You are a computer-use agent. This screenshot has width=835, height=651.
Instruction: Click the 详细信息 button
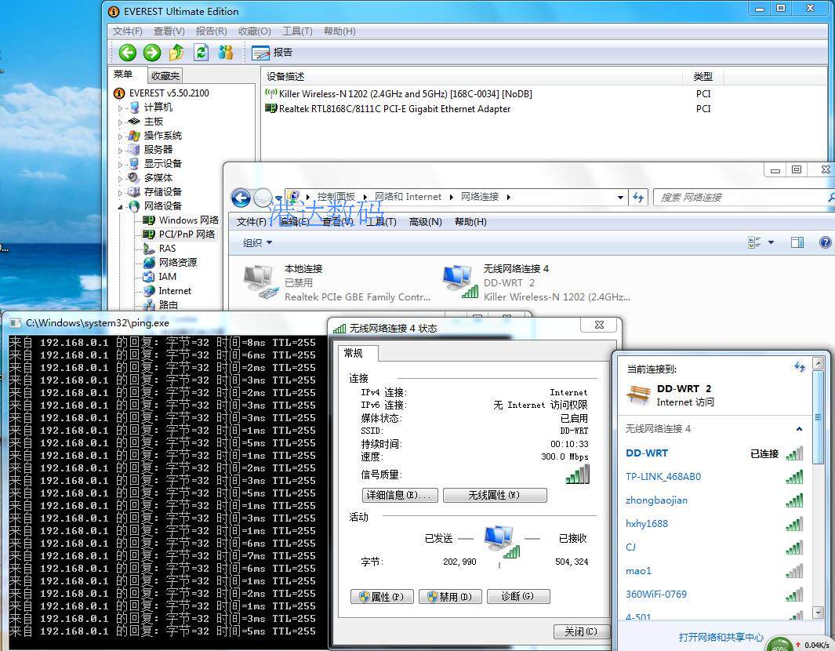399,496
